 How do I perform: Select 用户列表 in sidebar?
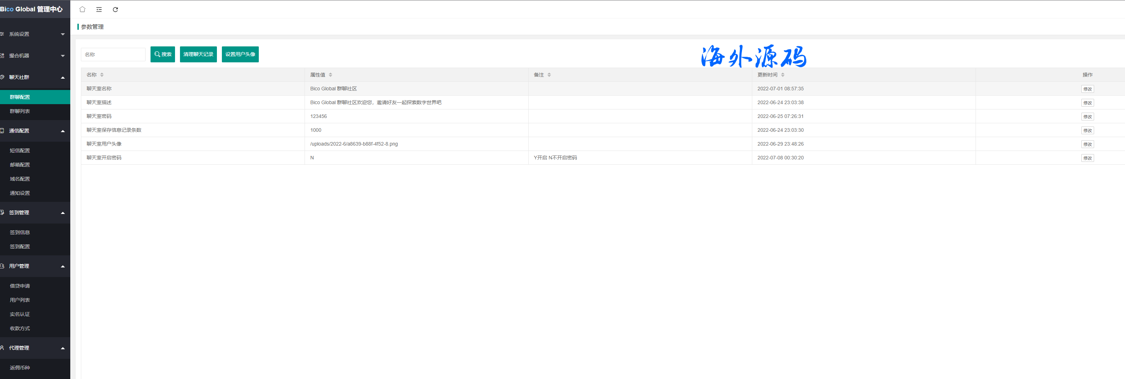(x=20, y=300)
